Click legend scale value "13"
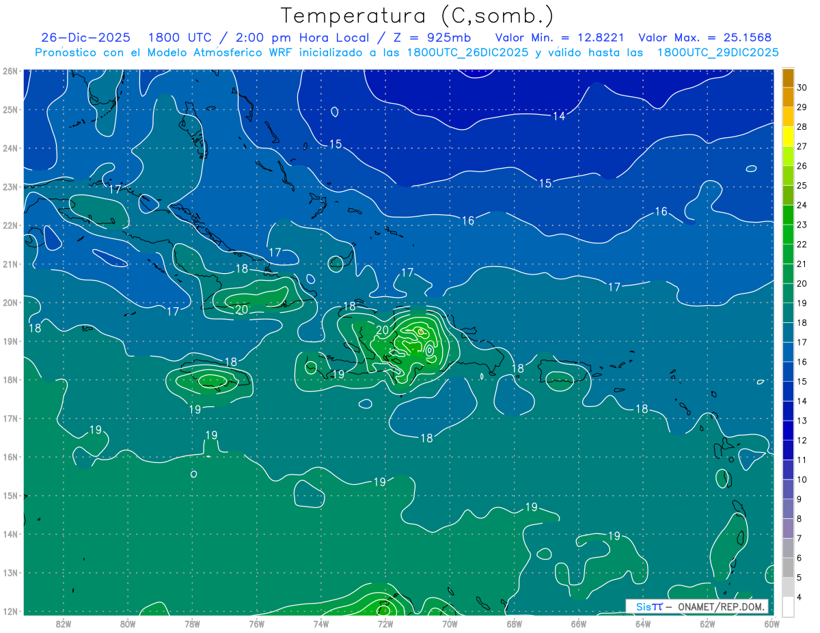 [802, 421]
